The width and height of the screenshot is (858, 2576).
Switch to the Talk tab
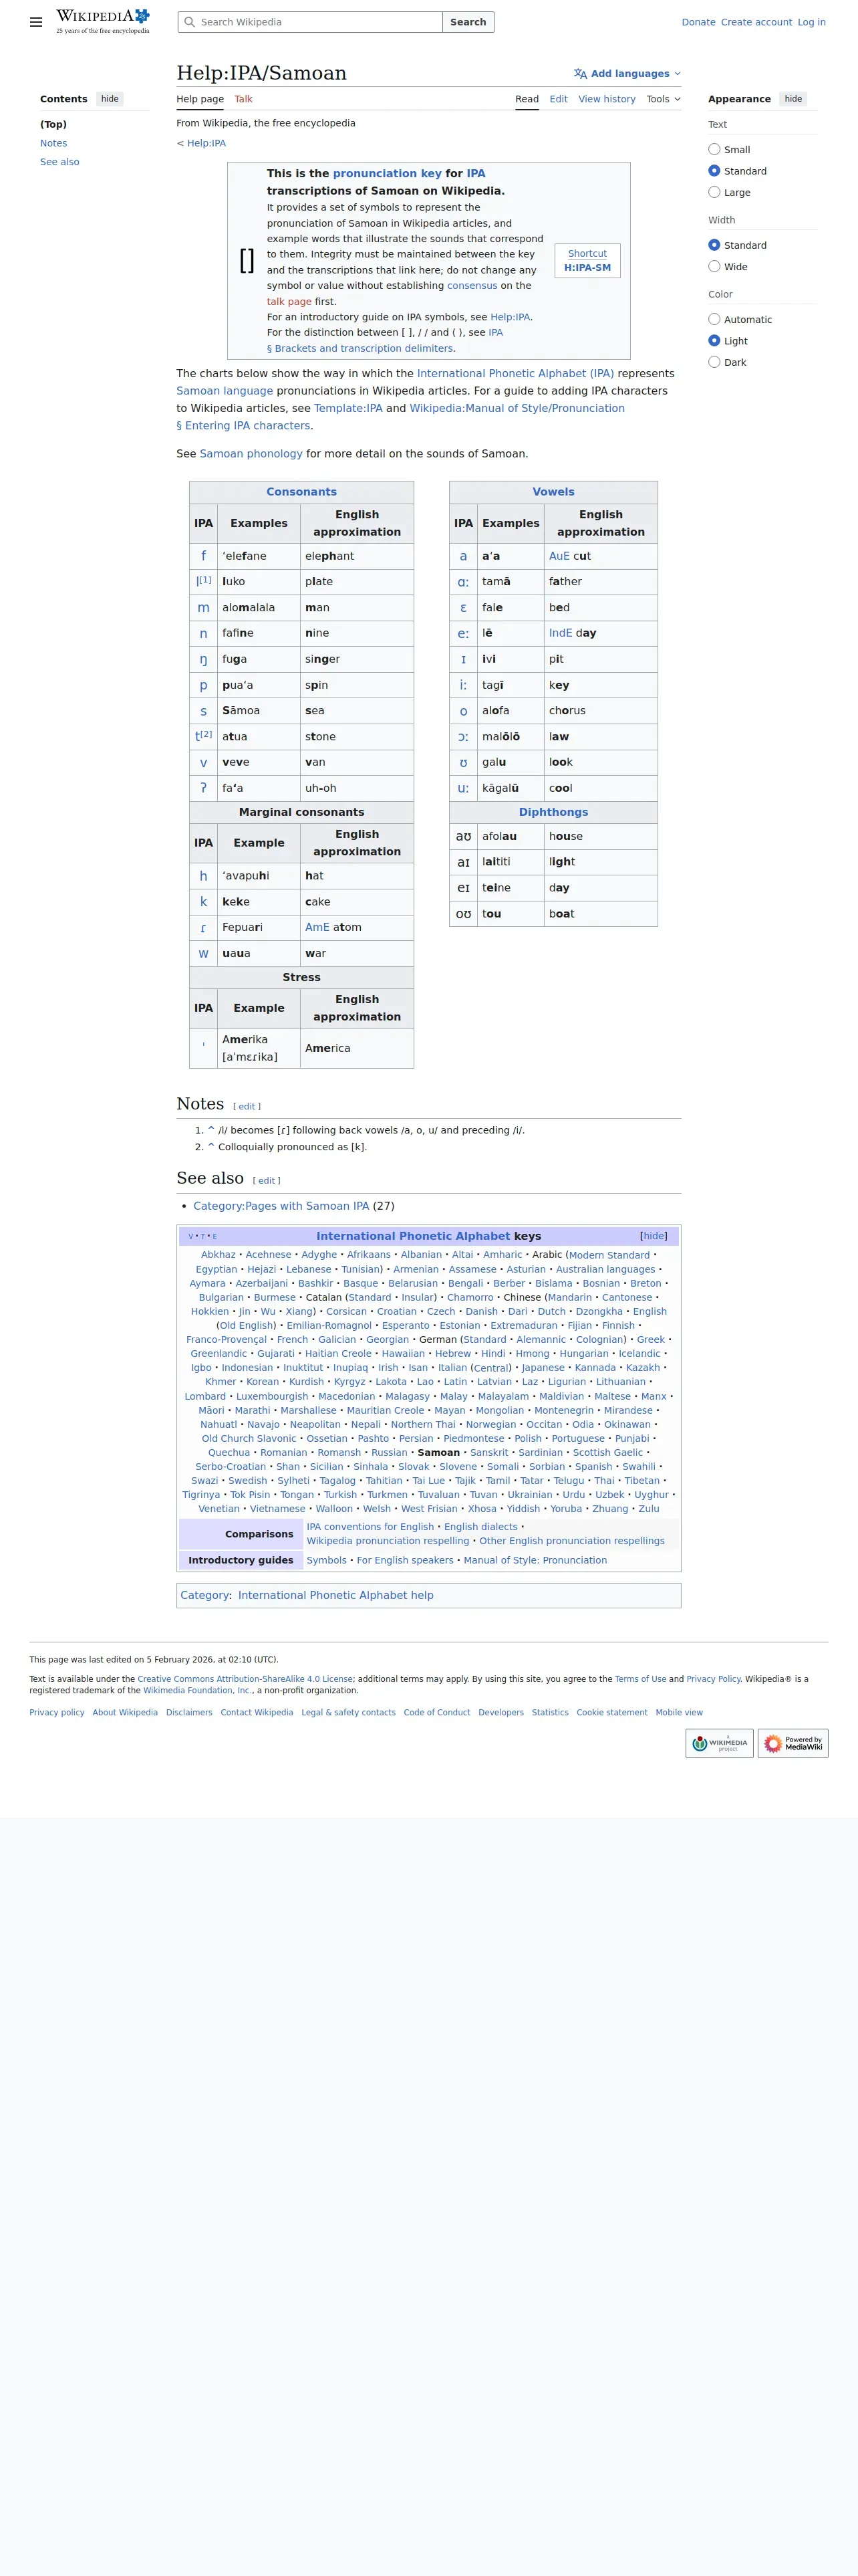point(244,99)
